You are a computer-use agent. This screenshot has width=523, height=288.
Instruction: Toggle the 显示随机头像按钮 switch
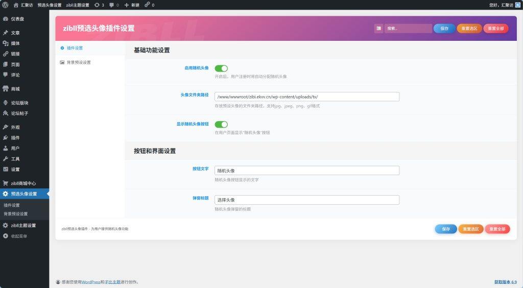(x=221, y=124)
